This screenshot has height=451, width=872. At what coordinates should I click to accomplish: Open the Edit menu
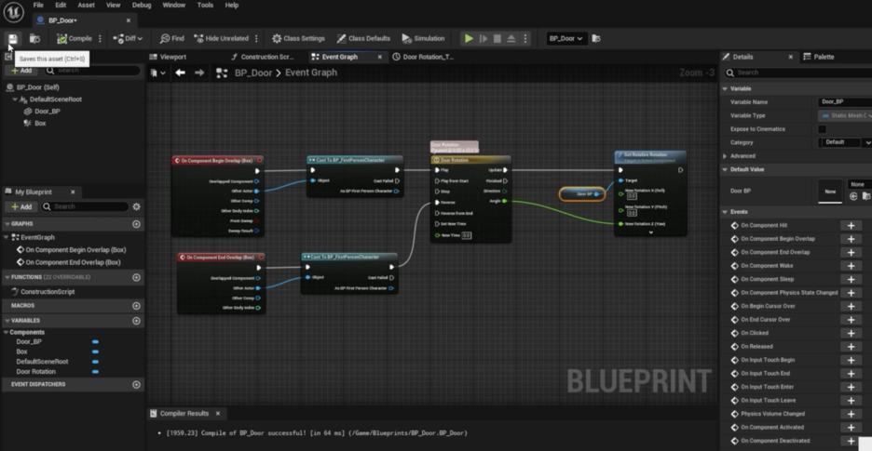(61, 5)
